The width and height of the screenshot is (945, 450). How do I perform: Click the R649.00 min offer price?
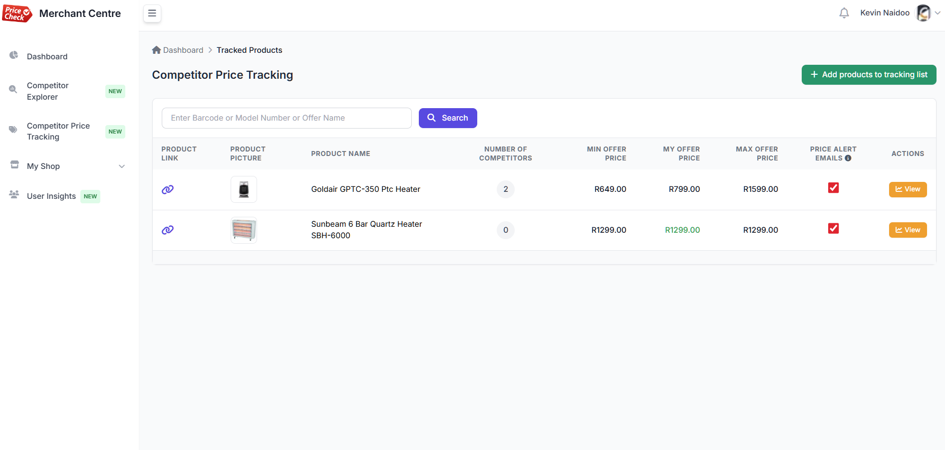(x=610, y=189)
